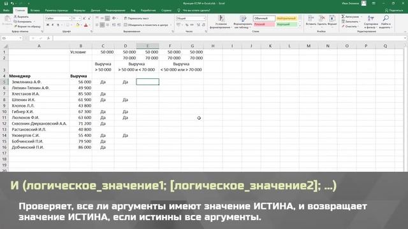
Task: Click the Save icon in quick access toolbar
Action: pos(6,3)
